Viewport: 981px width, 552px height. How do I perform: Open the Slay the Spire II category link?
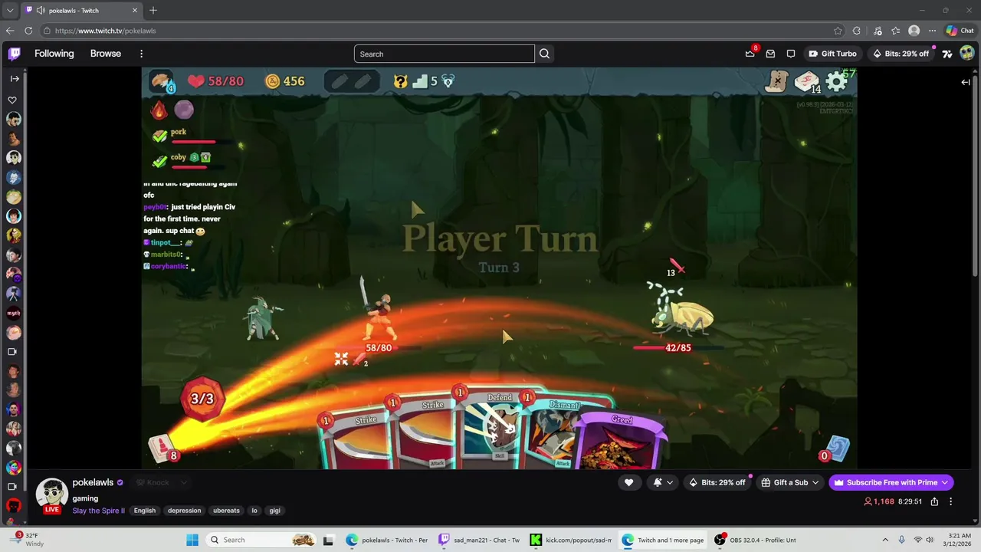pyautogui.click(x=98, y=511)
